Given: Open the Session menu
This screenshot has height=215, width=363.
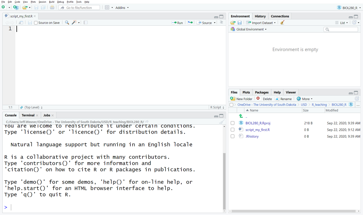Looking at the screenshot, I should pyautogui.click(x=42, y=2).
